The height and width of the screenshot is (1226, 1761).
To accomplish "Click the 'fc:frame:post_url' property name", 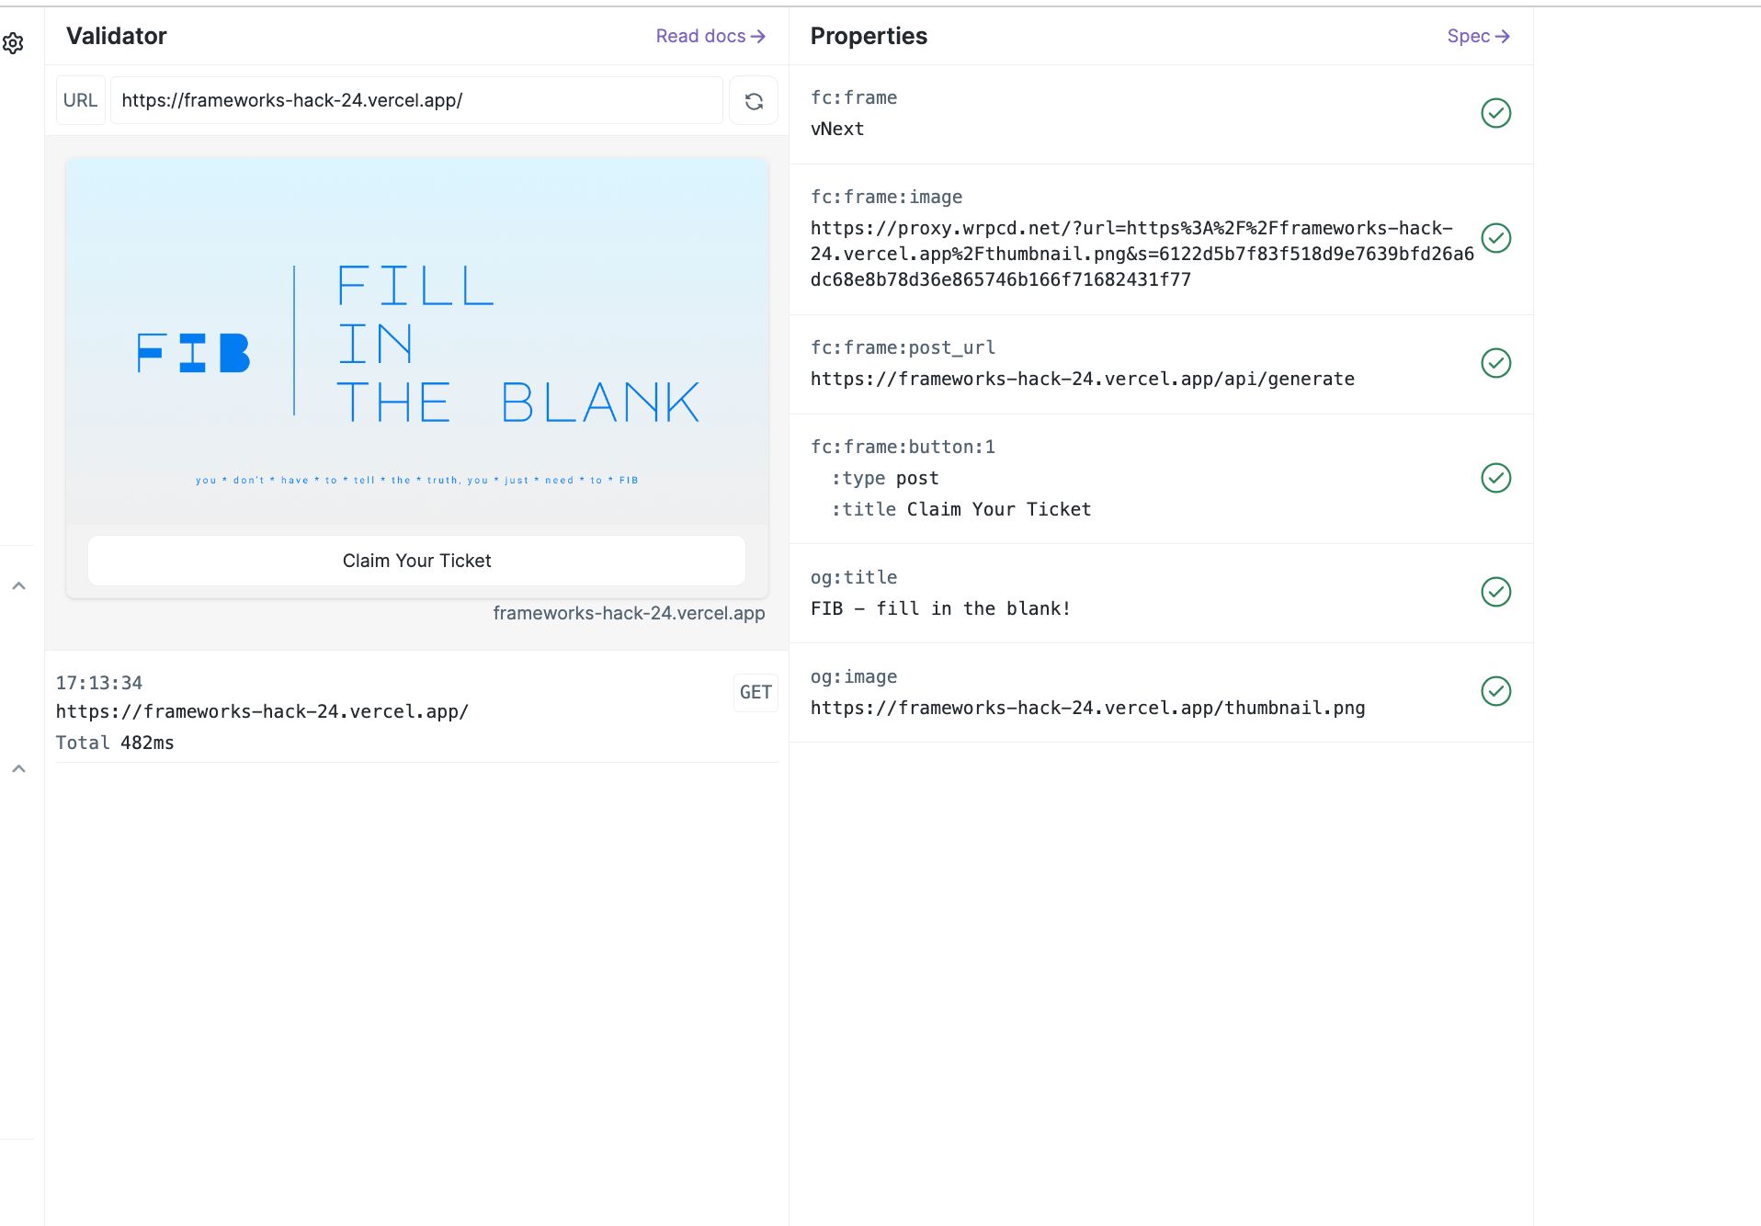I will [x=903, y=347].
